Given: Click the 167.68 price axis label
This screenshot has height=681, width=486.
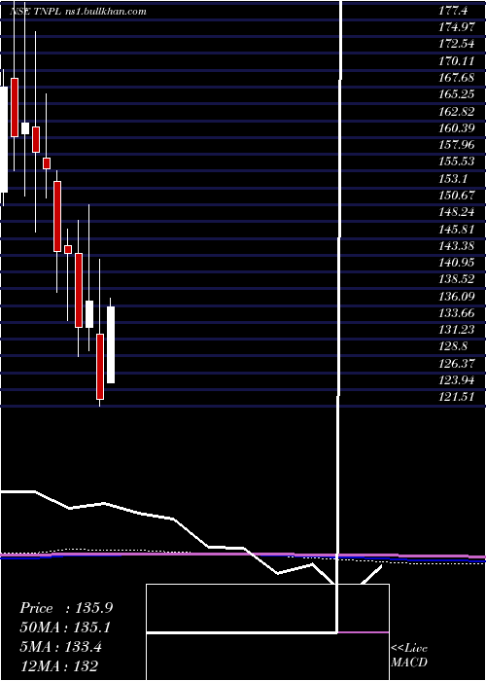Looking at the screenshot, I should [457, 78].
